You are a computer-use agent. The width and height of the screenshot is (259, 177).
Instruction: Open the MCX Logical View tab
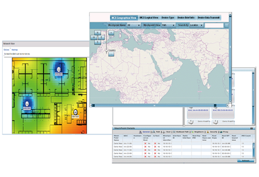(149, 18)
